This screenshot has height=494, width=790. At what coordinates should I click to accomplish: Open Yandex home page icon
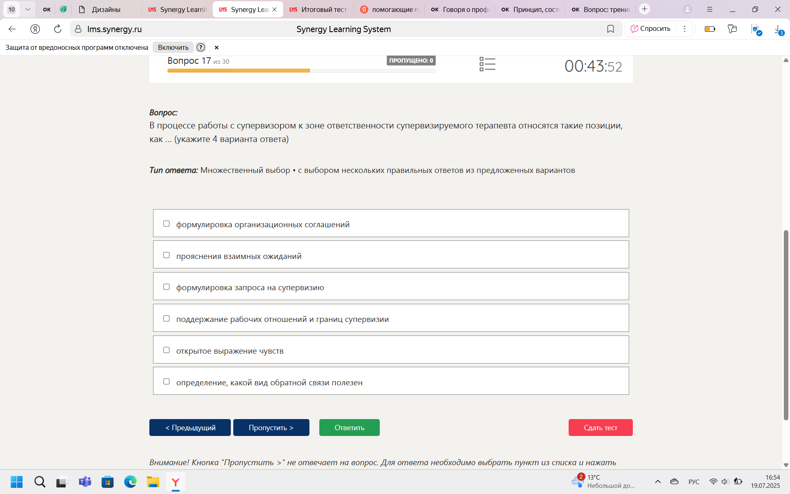tap(35, 29)
